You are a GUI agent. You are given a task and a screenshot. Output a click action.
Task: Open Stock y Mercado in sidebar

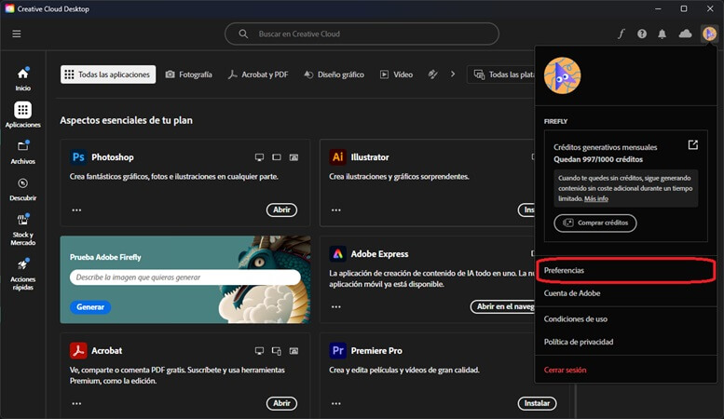pyautogui.click(x=22, y=230)
